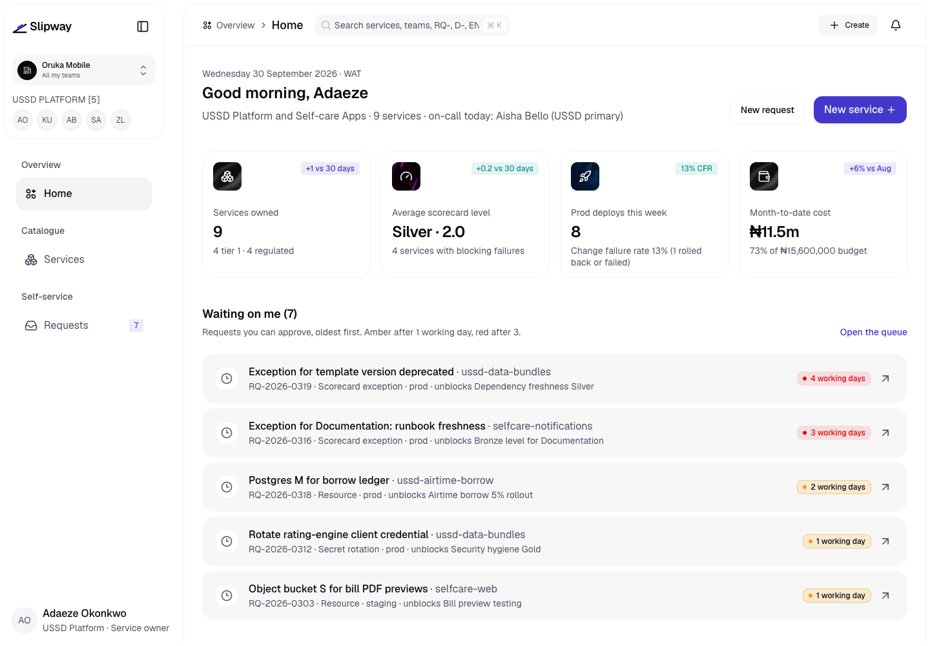The height and width of the screenshot is (646, 930).
Task: Collapse the sidebar panel icon
Action: pyautogui.click(x=143, y=26)
